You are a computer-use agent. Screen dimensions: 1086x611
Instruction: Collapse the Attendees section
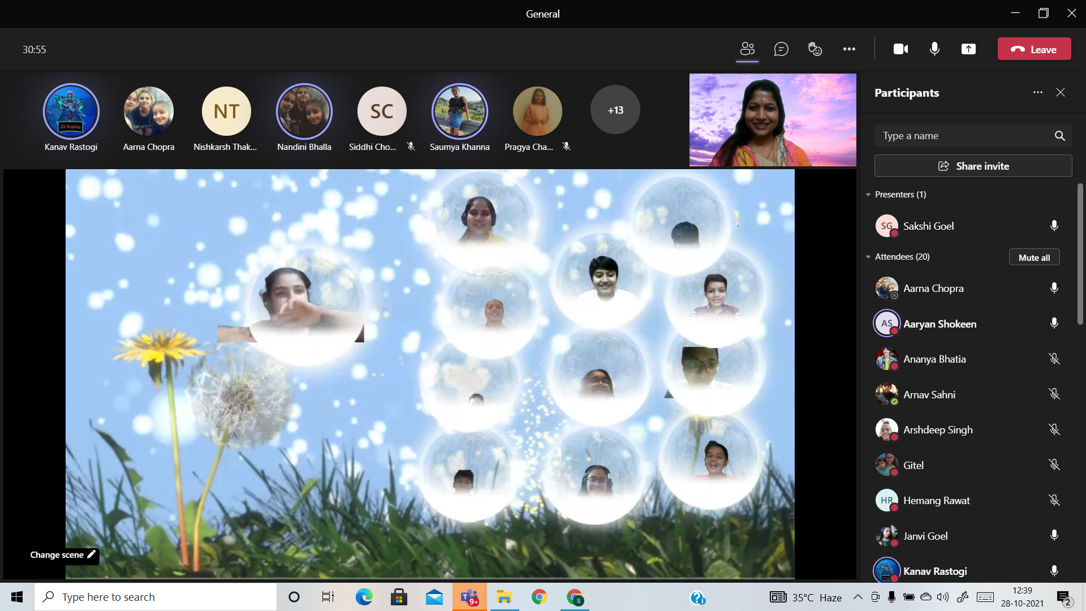click(x=868, y=257)
